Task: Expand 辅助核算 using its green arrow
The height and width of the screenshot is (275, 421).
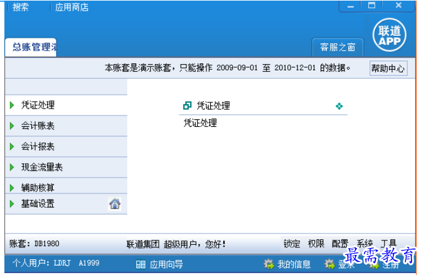Action: tap(12, 188)
